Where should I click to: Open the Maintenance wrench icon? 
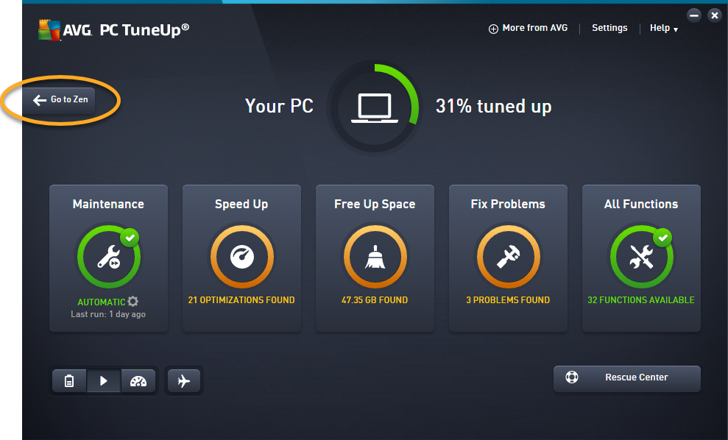tap(109, 257)
